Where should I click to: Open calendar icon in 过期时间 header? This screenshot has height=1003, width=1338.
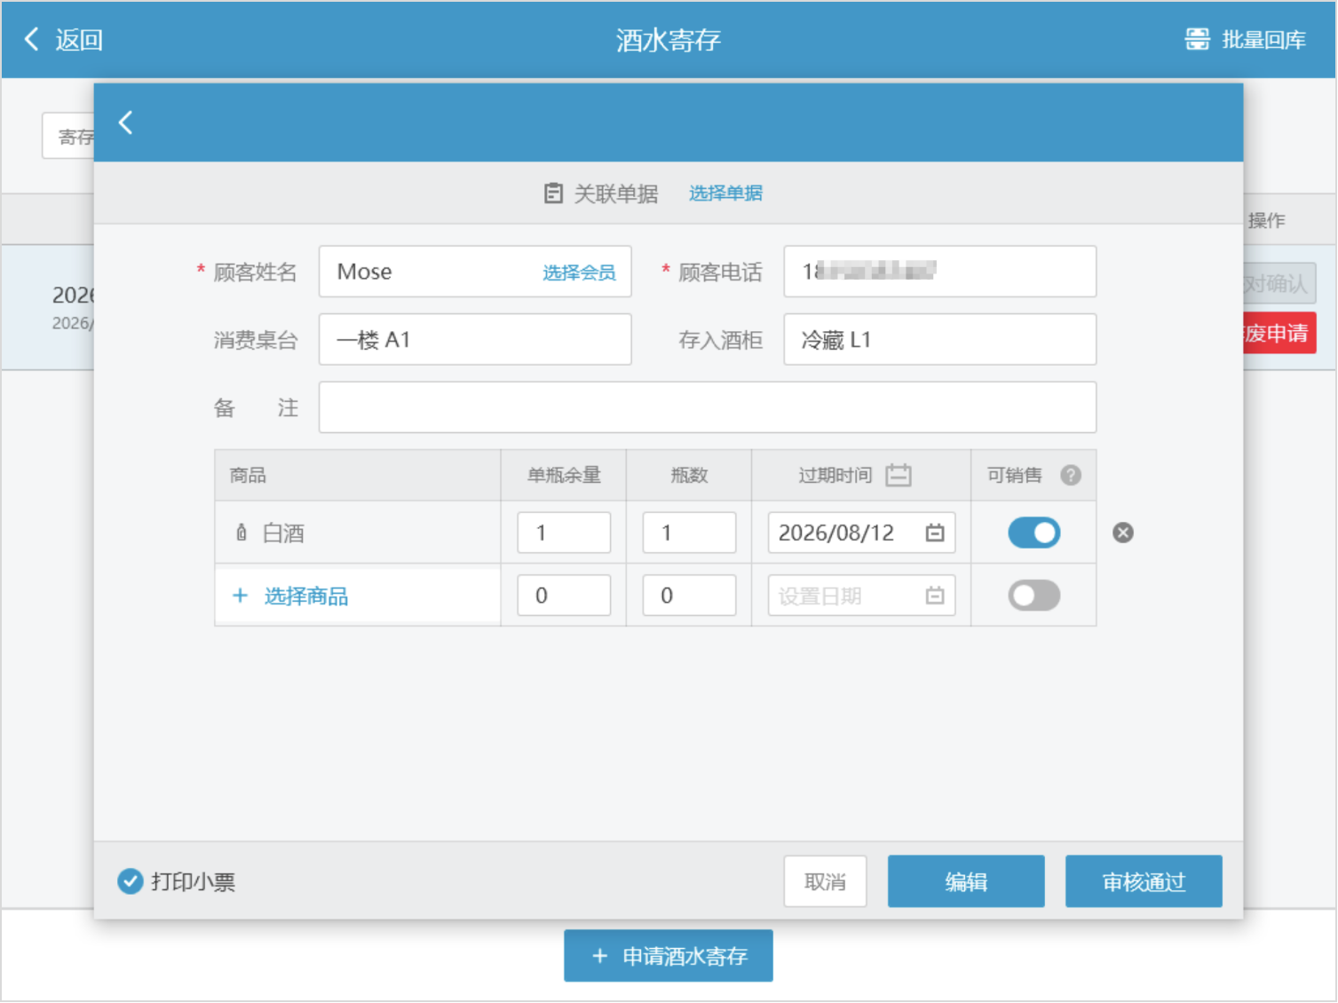click(898, 475)
